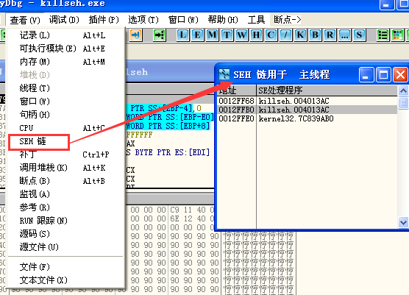This screenshot has width=409, height=295.
Task: Choose 参考(R) menu entry
Action: coord(65,207)
